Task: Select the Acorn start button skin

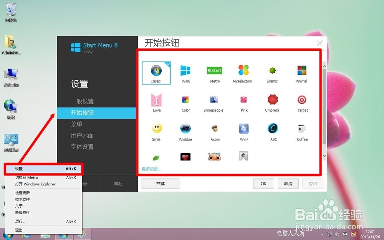Action: 215,132
